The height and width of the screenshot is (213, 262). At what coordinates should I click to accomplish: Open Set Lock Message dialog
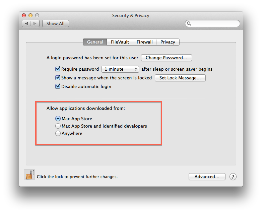pyautogui.click(x=180, y=78)
